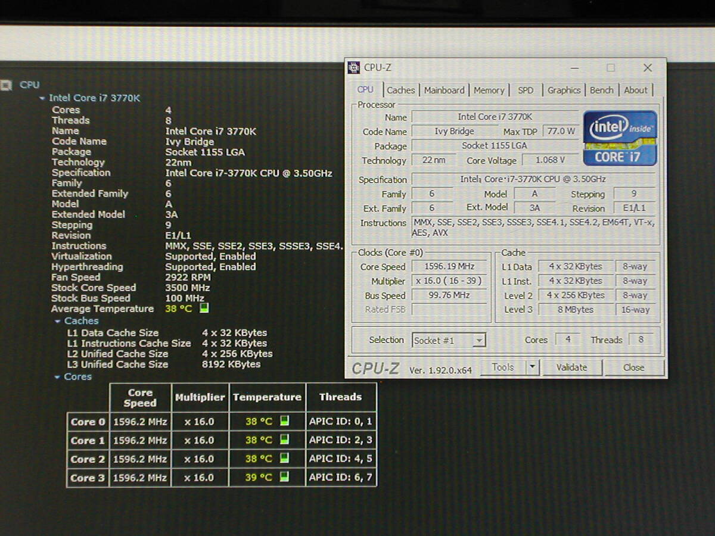Click the green average temperature status icon
This screenshot has width=715, height=536.
204,308
